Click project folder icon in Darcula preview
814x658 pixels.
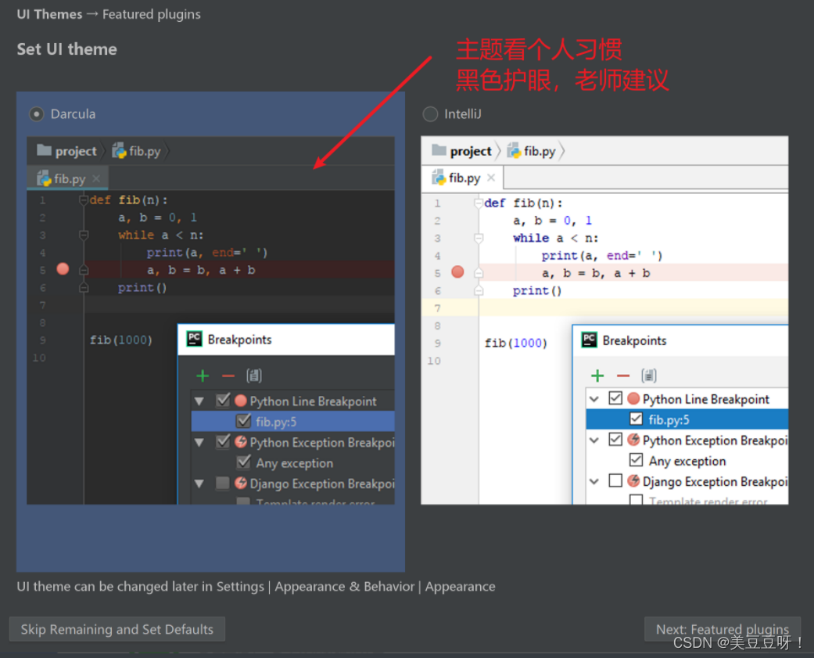[x=44, y=150]
